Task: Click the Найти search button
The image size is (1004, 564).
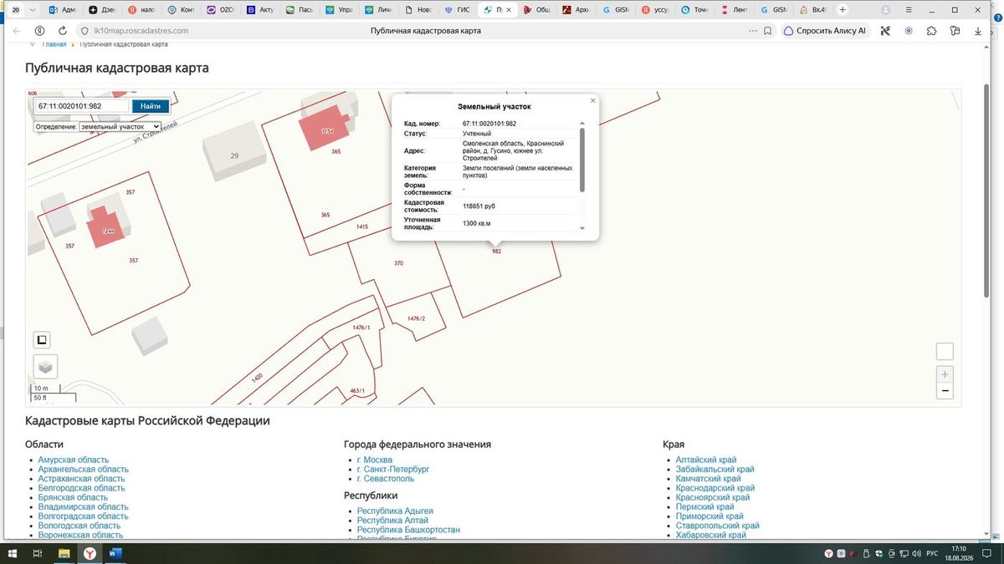Action: 151,106
